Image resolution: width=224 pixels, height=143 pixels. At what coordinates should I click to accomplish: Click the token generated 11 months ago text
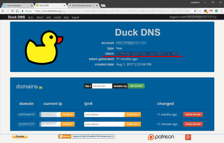click(127, 59)
